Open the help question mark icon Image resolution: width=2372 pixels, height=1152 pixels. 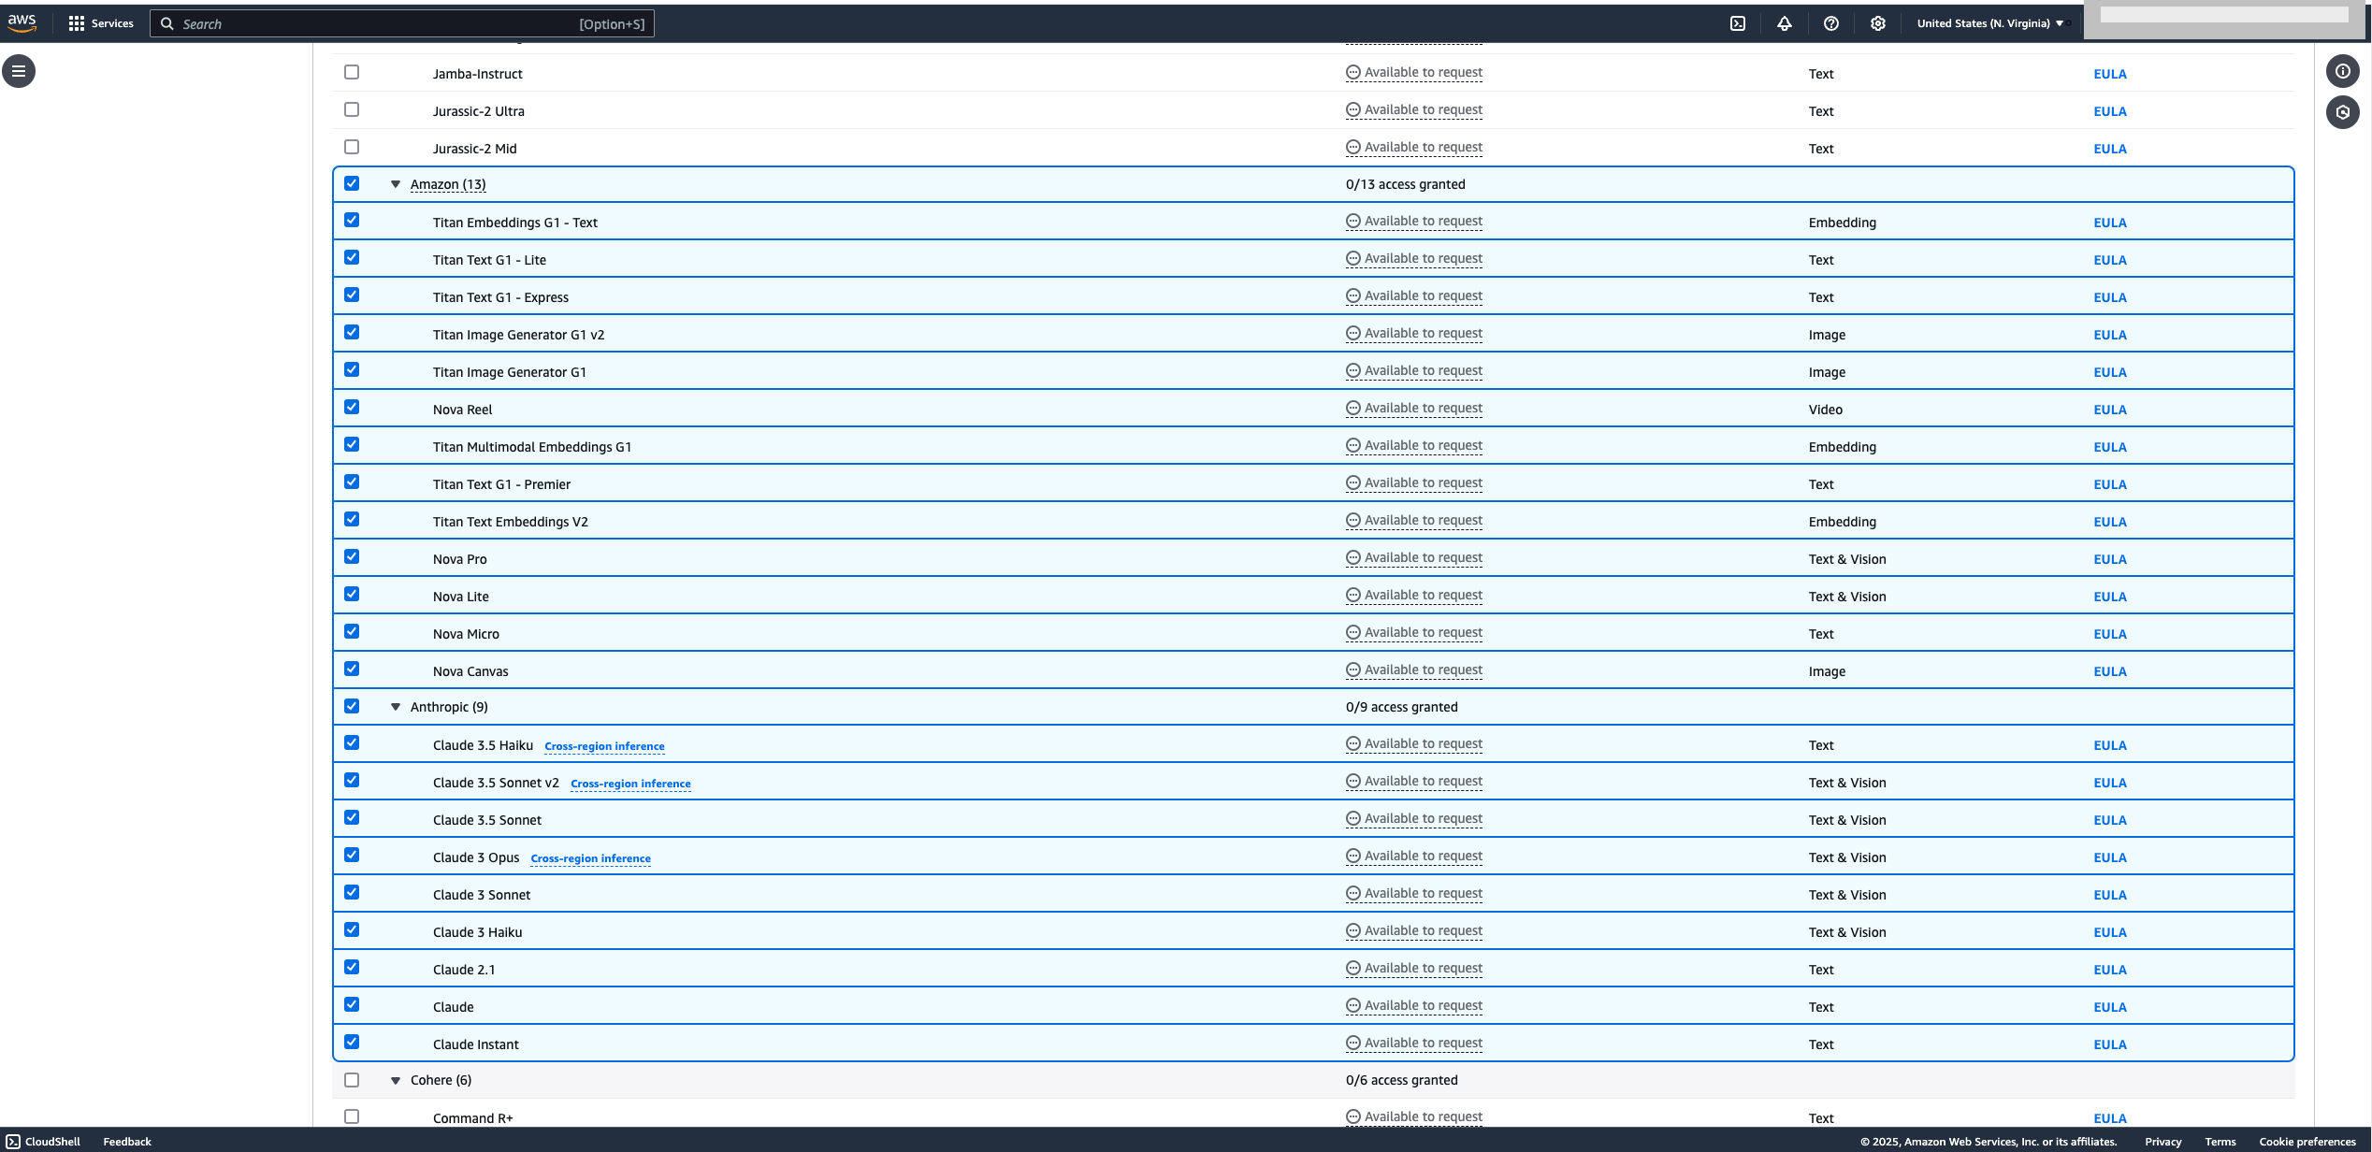point(1830,23)
